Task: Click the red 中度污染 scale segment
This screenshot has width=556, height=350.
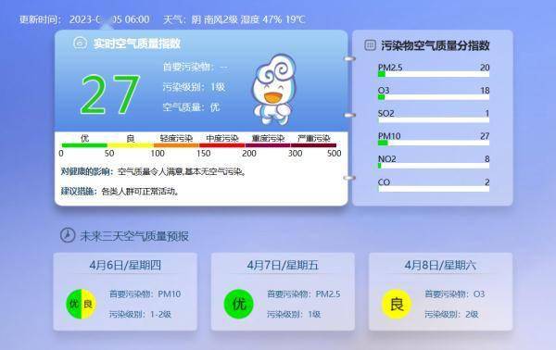Action: pos(222,145)
